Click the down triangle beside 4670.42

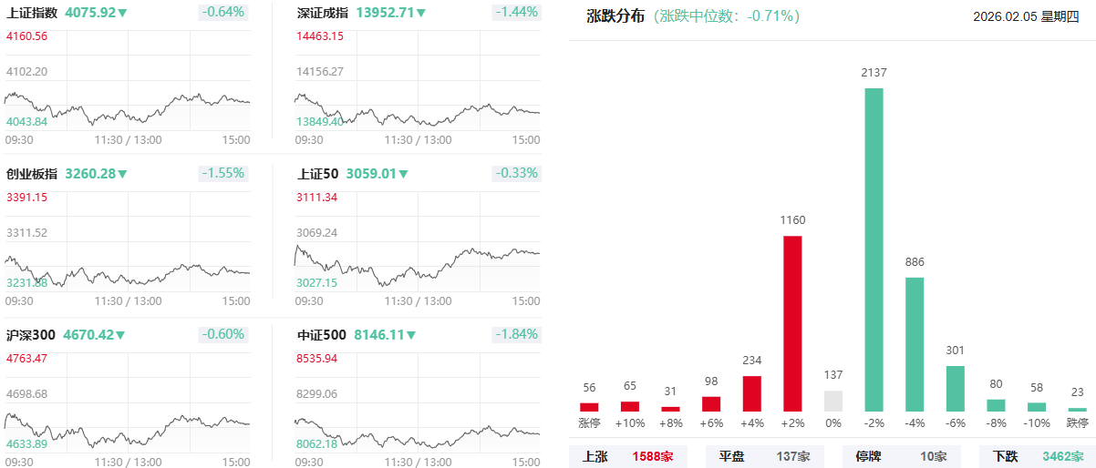(x=121, y=335)
